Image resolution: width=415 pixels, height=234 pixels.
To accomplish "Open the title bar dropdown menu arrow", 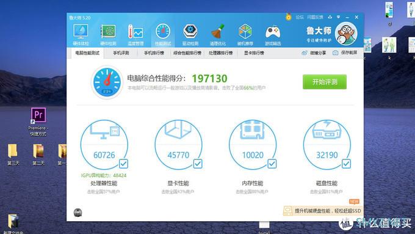I will click(x=338, y=17).
